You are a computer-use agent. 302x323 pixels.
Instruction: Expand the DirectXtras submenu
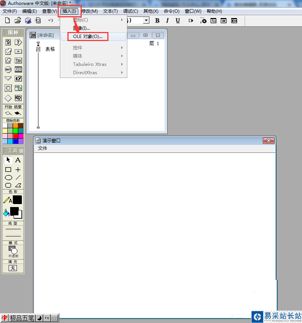coord(94,73)
